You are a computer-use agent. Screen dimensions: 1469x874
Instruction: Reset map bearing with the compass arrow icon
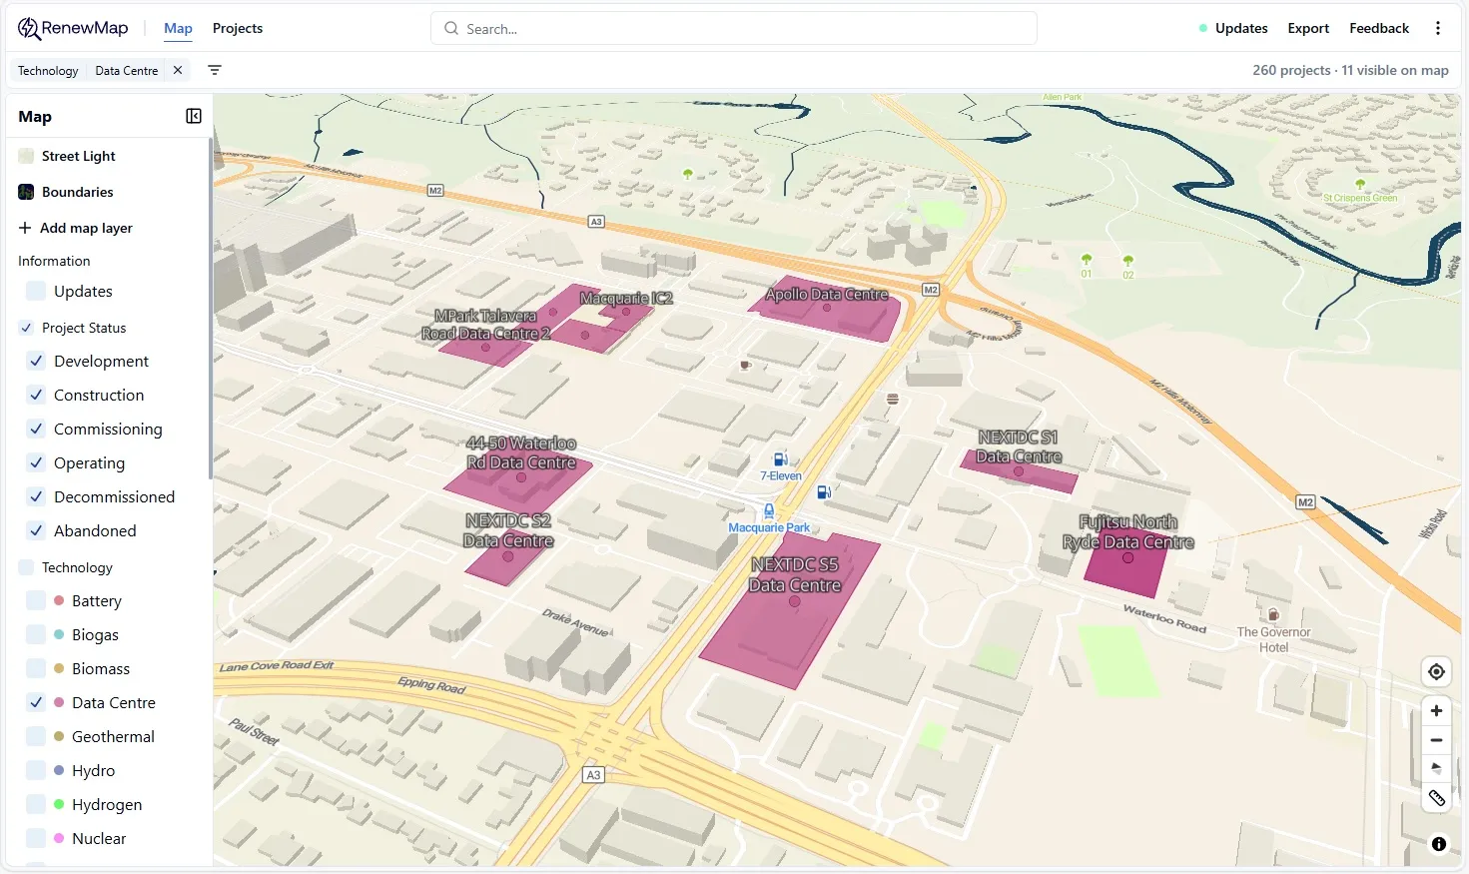click(x=1436, y=769)
